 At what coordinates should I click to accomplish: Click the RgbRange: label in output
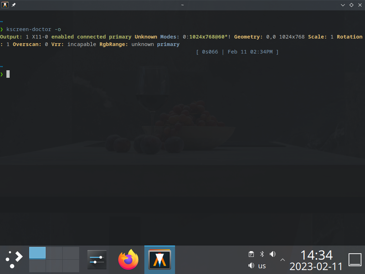(x=114, y=44)
